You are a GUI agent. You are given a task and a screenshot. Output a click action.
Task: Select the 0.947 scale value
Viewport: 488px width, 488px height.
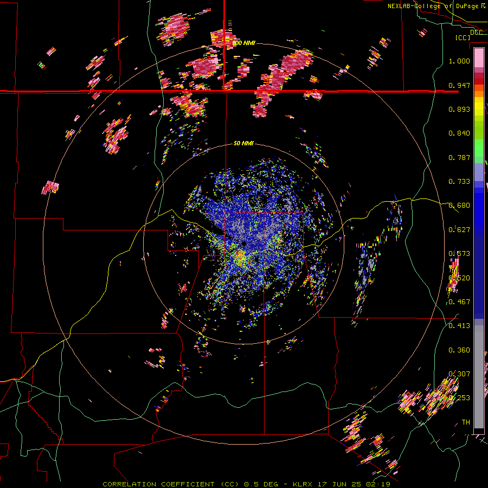coord(459,85)
